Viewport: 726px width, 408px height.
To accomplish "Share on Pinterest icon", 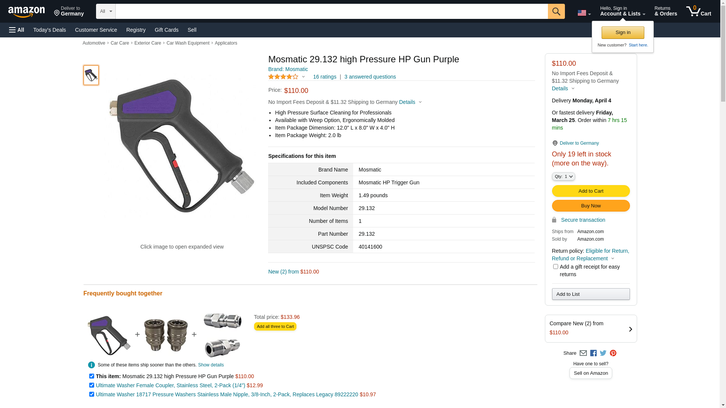I will click(613, 353).
